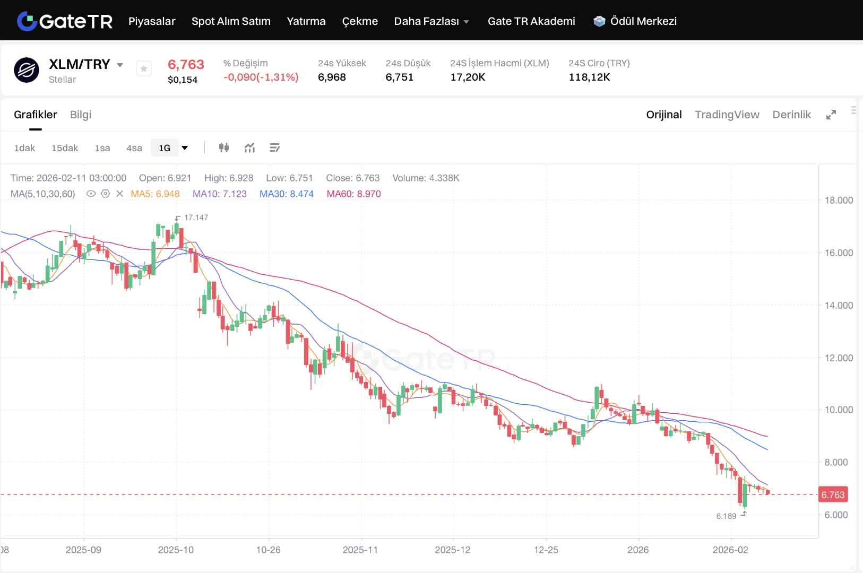Open Gate TR Akademi link

[x=531, y=21]
